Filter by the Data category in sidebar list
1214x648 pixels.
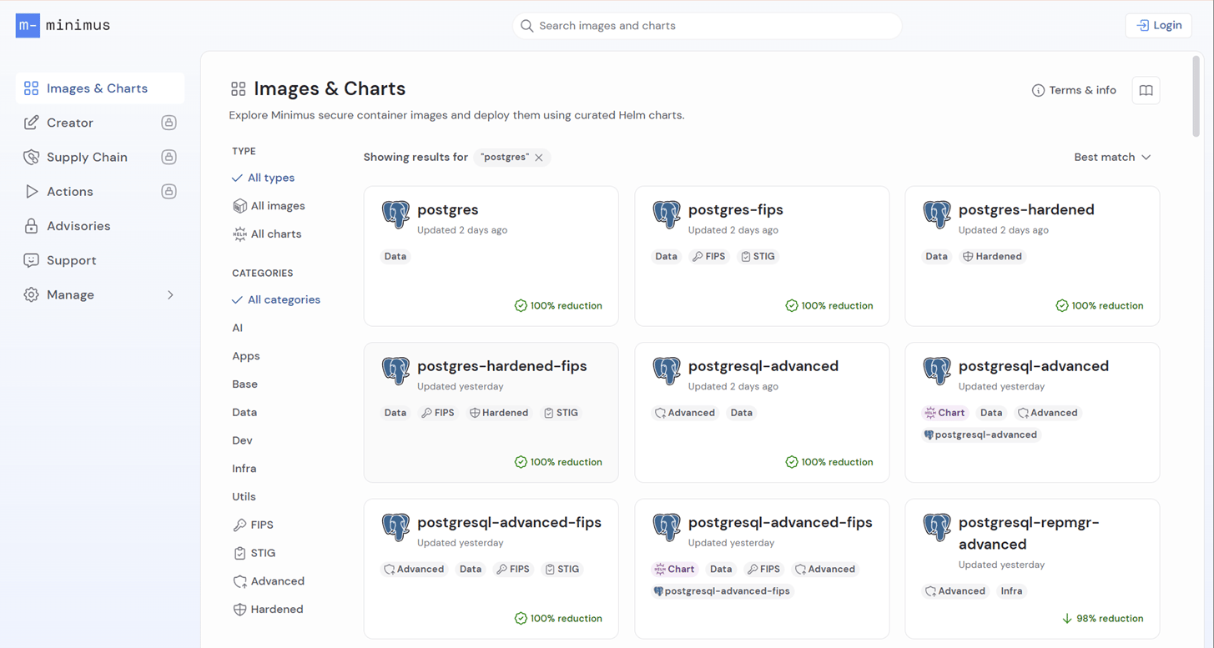point(244,412)
